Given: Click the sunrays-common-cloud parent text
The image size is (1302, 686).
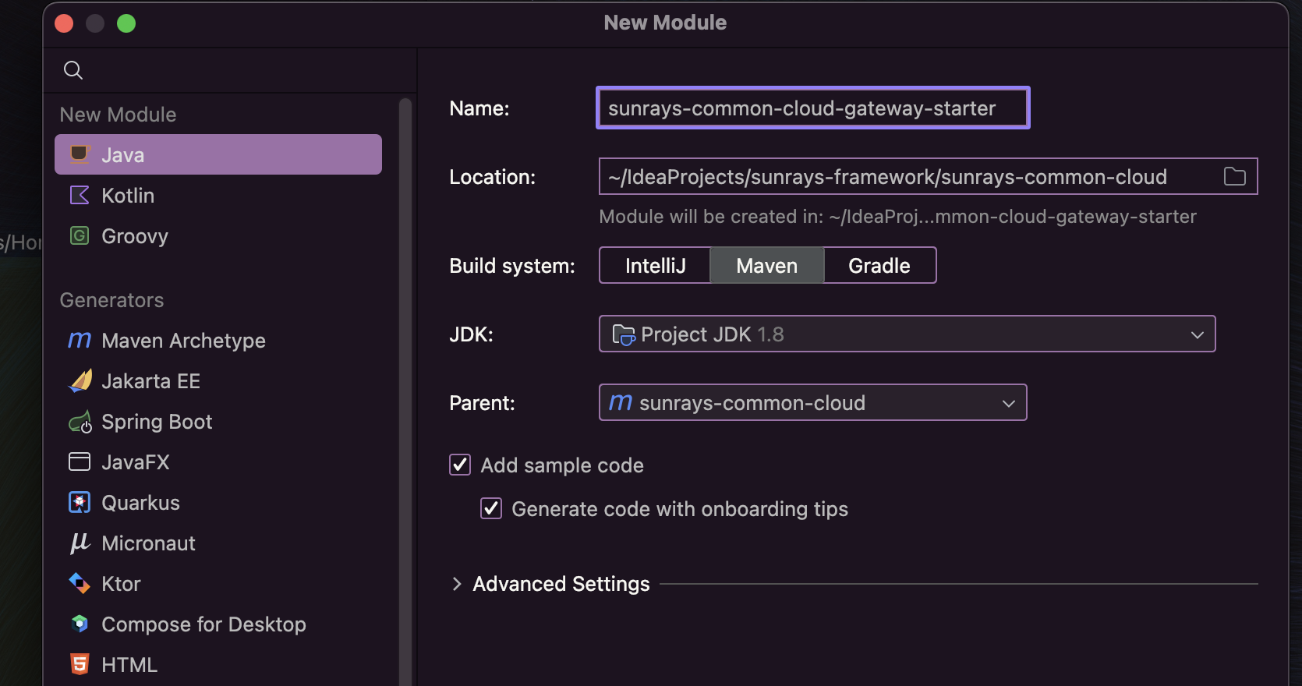Looking at the screenshot, I should pos(752,403).
